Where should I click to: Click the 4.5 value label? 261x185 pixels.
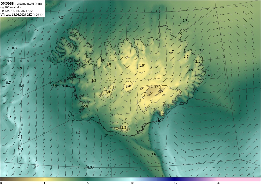pos(158,11)
